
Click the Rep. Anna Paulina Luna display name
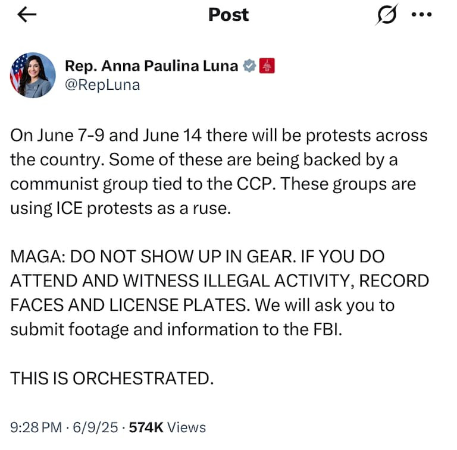pyautogui.click(x=151, y=66)
